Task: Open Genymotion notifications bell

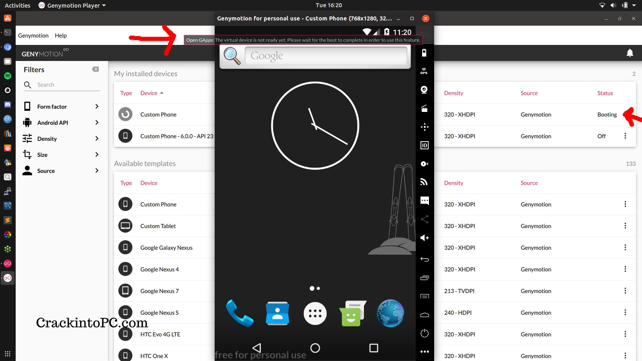Action: [x=630, y=53]
